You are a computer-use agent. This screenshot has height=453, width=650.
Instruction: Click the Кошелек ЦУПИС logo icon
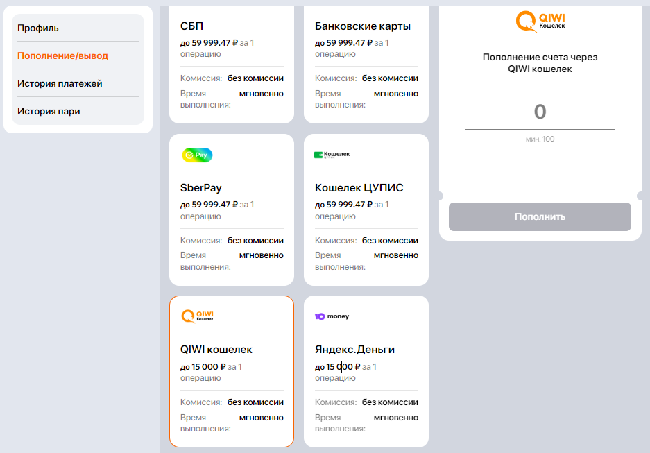332,155
